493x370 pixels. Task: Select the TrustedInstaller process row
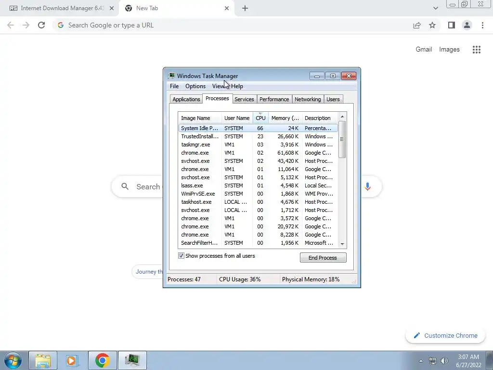tap(258, 136)
